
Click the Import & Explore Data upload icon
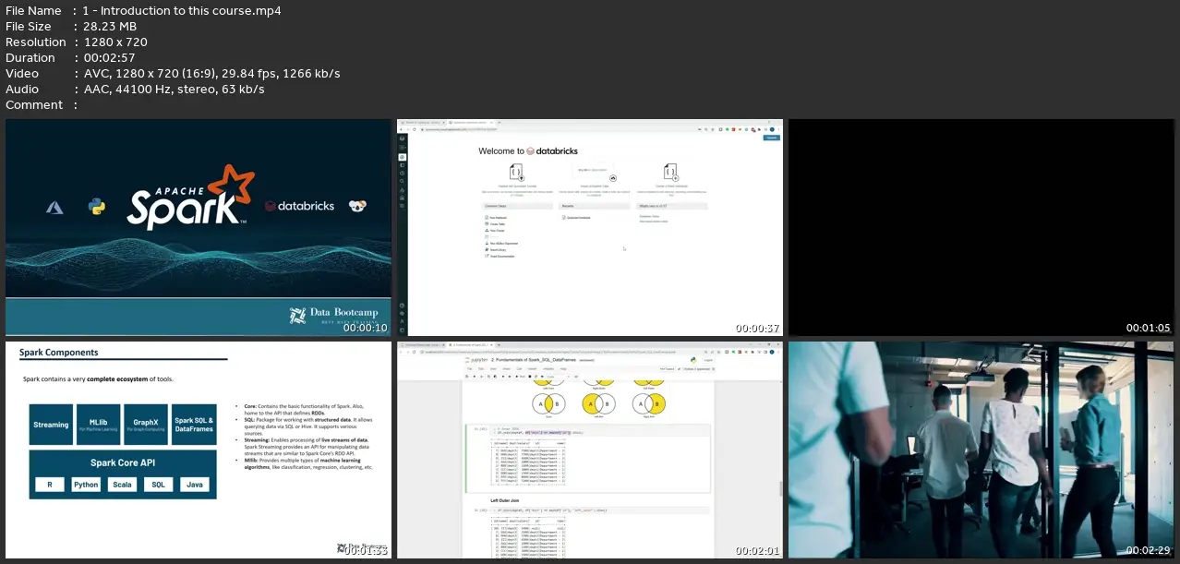click(613, 176)
